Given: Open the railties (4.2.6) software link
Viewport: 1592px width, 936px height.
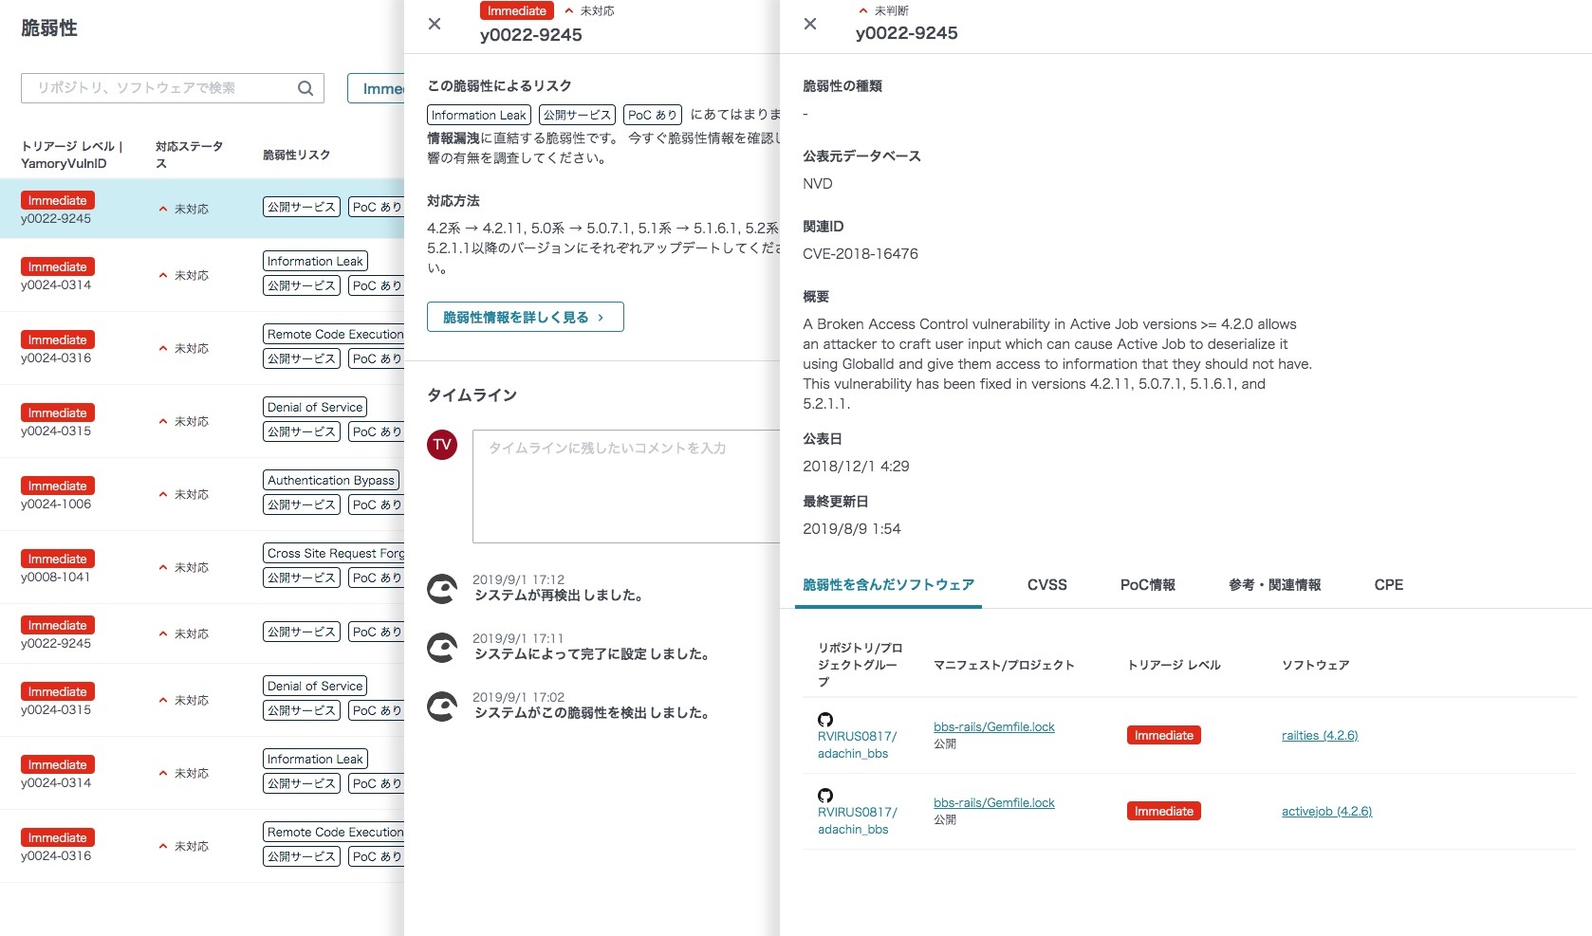Looking at the screenshot, I should (x=1319, y=736).
